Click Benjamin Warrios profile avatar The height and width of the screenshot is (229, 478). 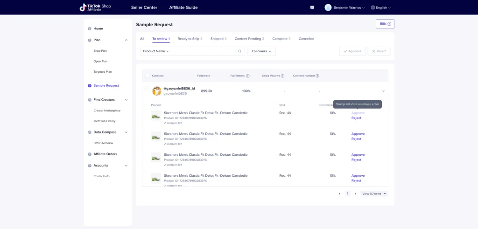click(x=328, y=7)
